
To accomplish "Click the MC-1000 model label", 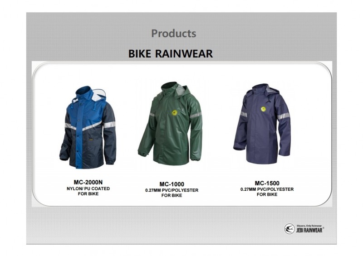I will point(172,184).
